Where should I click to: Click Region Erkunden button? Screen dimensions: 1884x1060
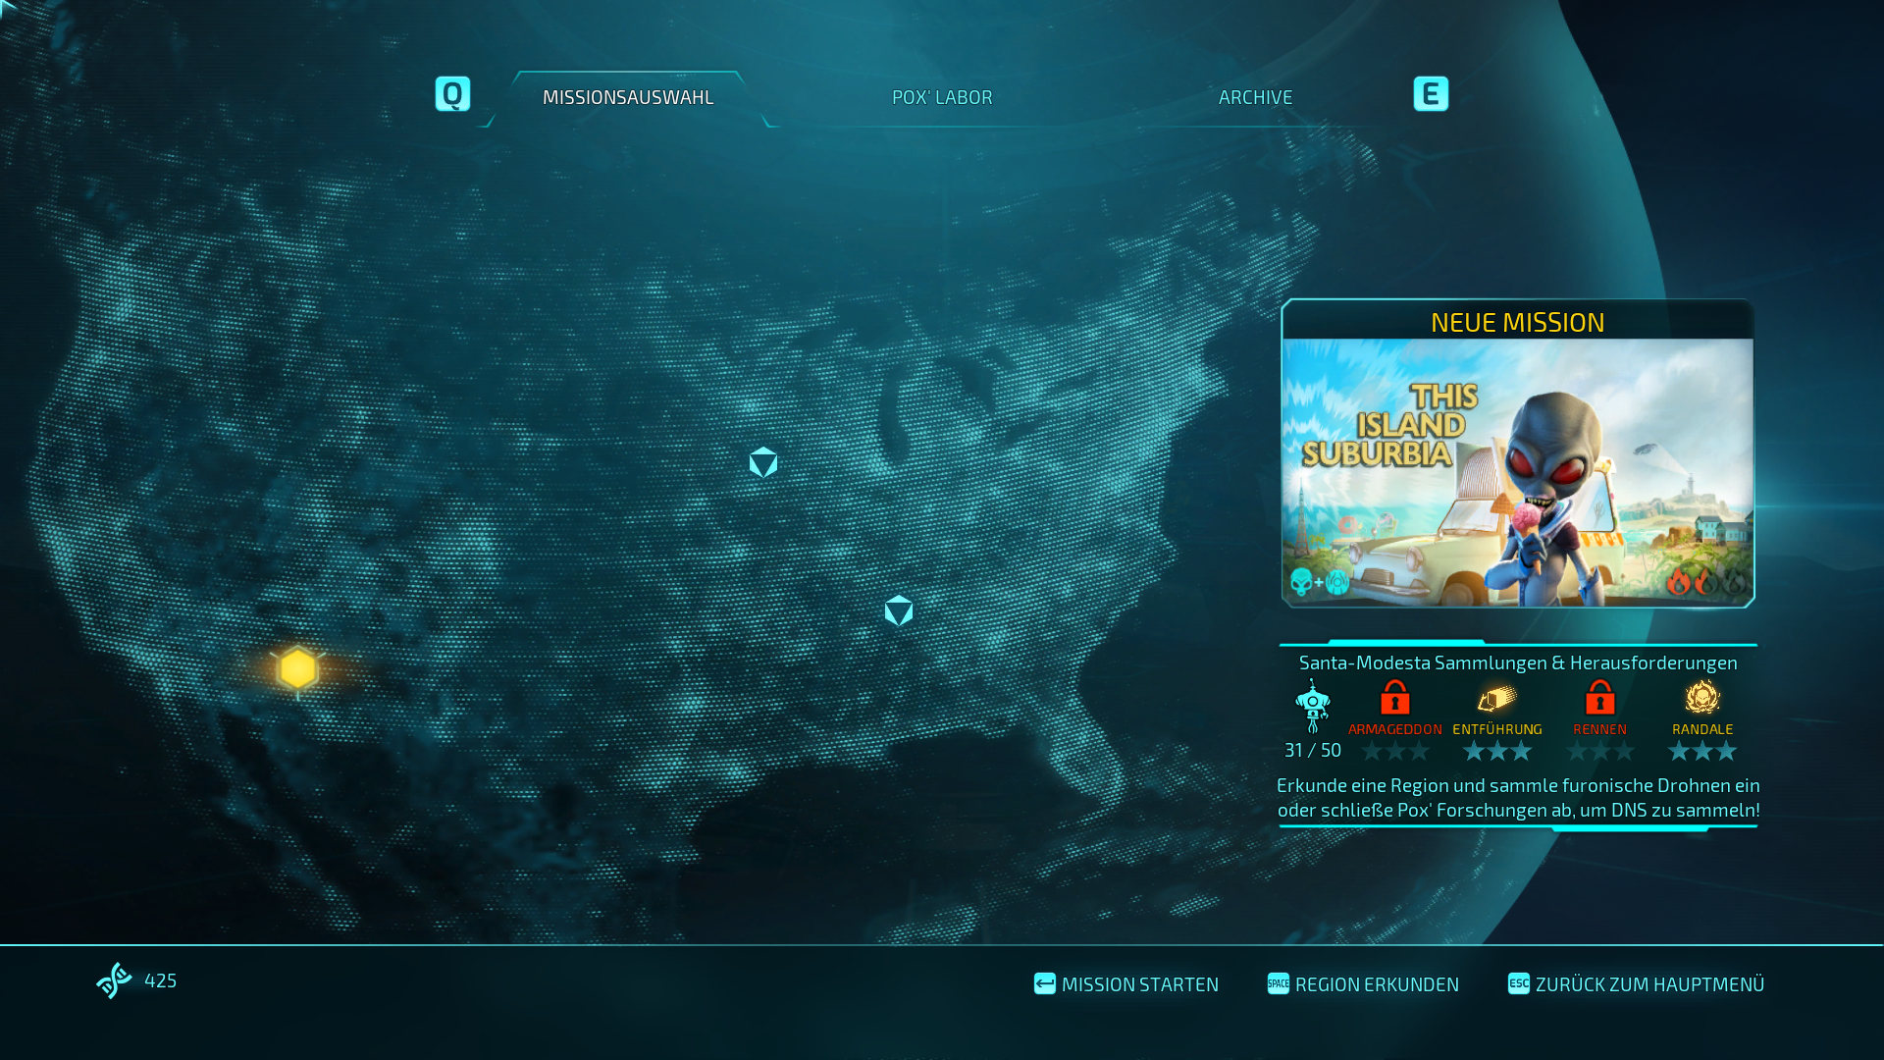pos(1363,983)
